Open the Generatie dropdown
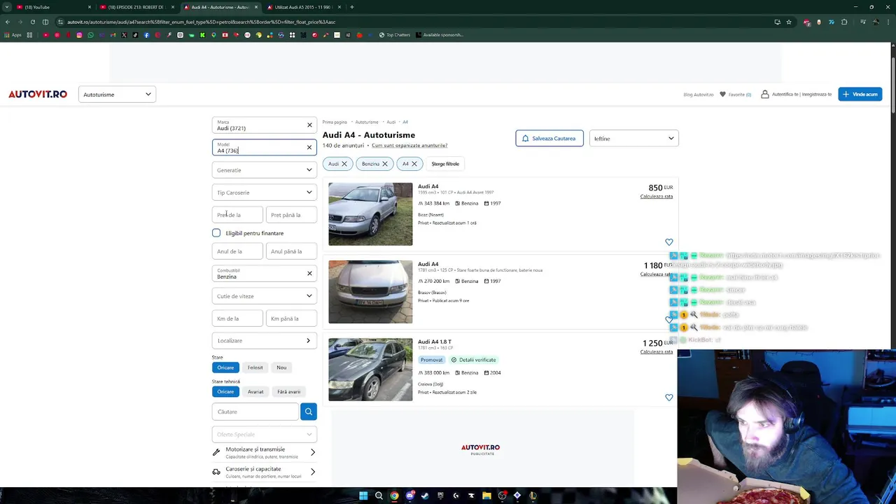 click(265, 170)
